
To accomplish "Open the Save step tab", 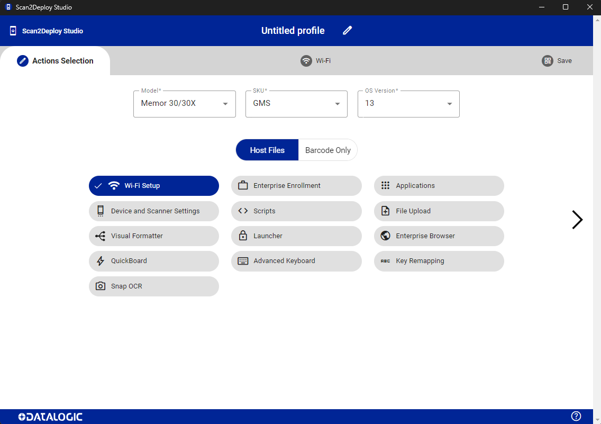I will pyautogui.click(x=557, y=61).
